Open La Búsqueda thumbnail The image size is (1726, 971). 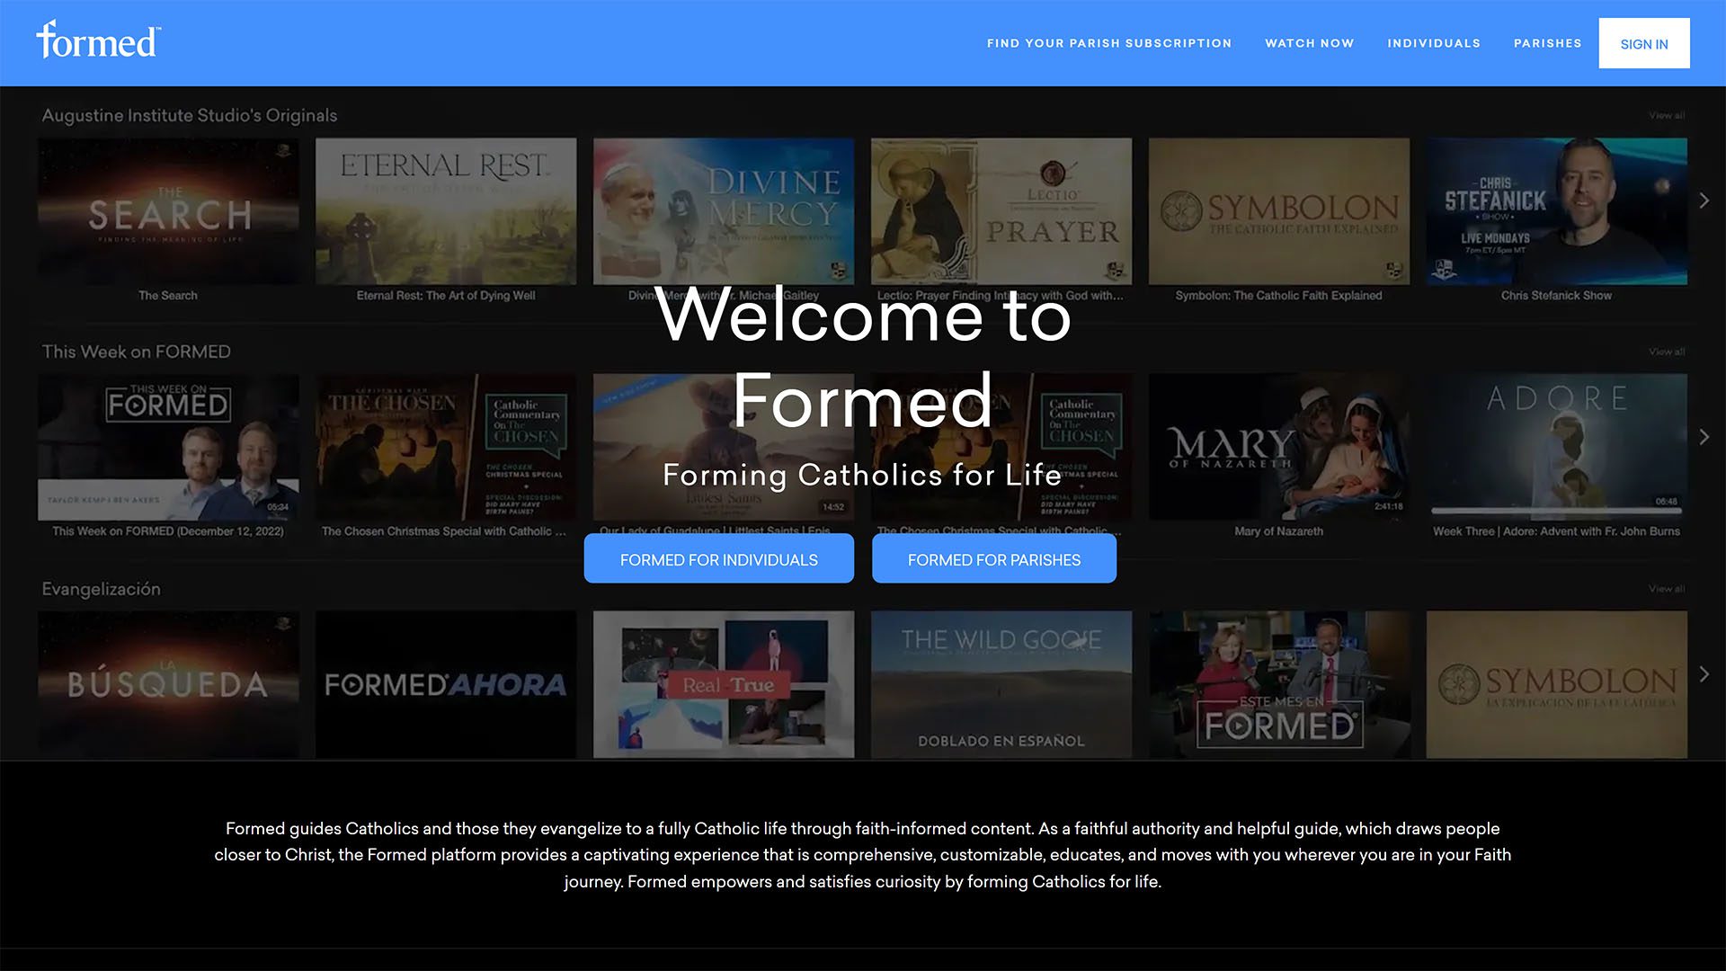click(168, 685)
